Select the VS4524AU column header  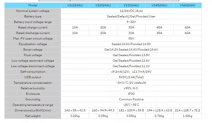[159, 5]
